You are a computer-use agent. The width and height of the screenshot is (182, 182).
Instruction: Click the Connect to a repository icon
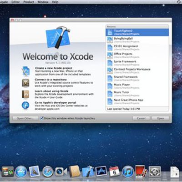(25, 83)
